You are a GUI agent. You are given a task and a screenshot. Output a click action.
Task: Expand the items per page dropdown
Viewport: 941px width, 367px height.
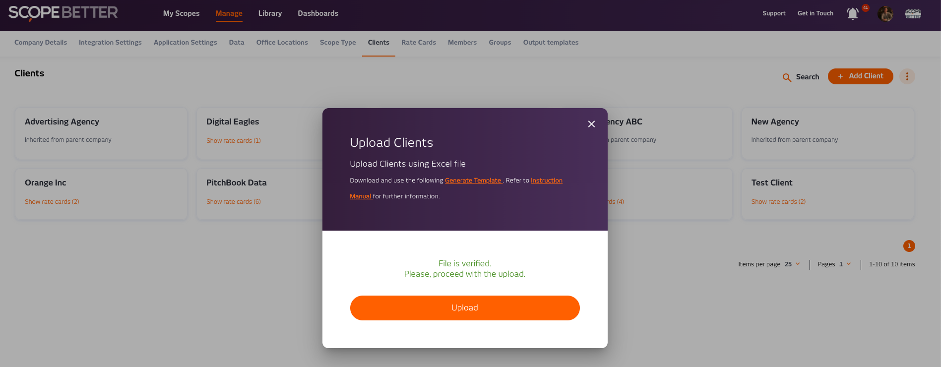(793, 264)
